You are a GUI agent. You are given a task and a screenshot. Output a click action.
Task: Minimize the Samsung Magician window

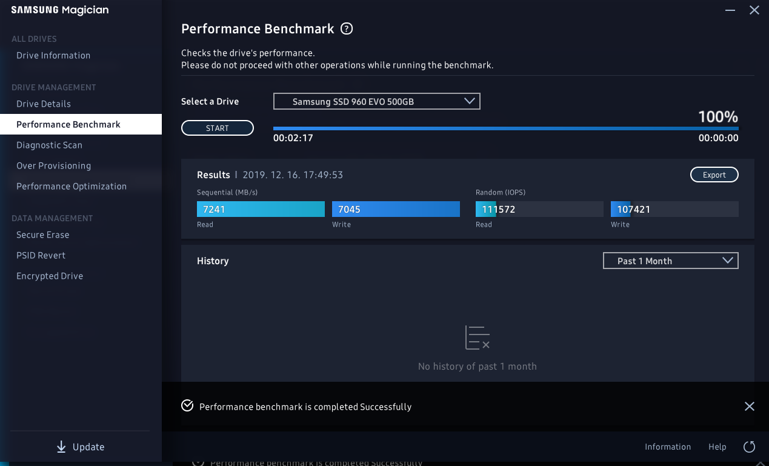[730, 10]
